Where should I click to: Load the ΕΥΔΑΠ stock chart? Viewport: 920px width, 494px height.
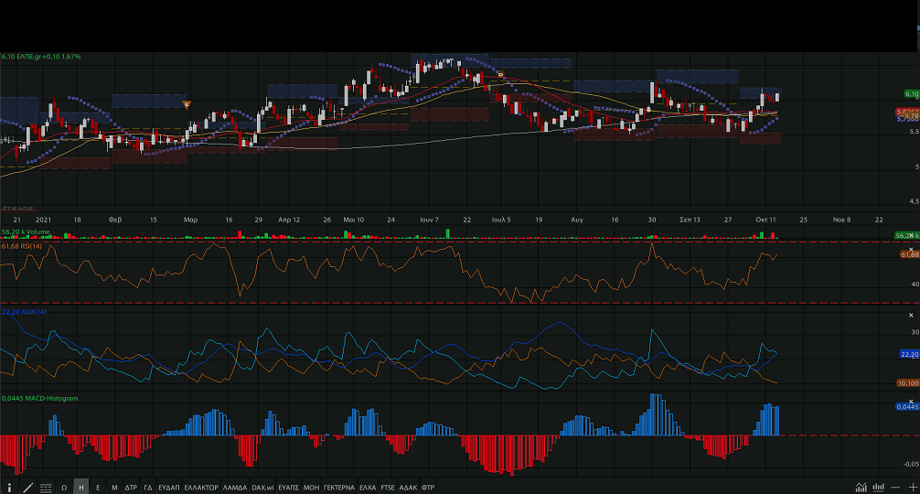click(x=169, y=488)
